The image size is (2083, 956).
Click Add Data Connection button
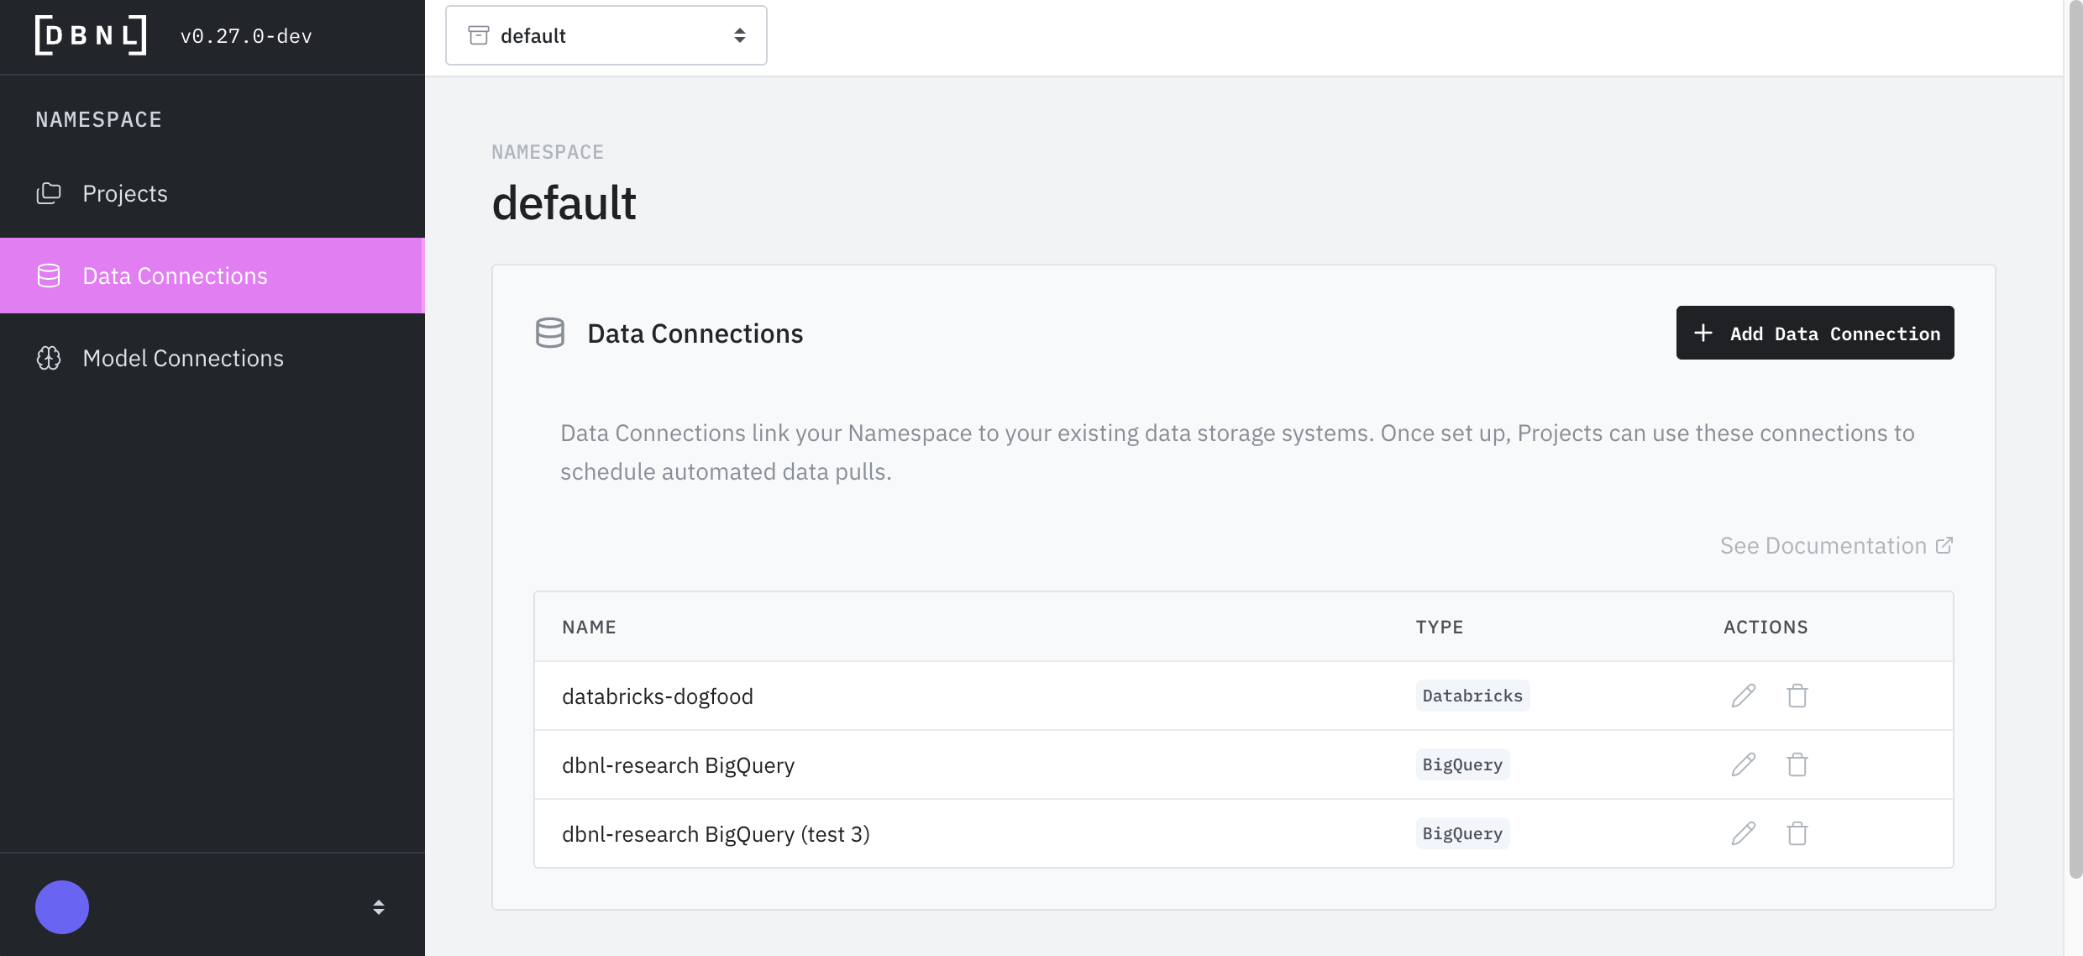pos(1814,333)
